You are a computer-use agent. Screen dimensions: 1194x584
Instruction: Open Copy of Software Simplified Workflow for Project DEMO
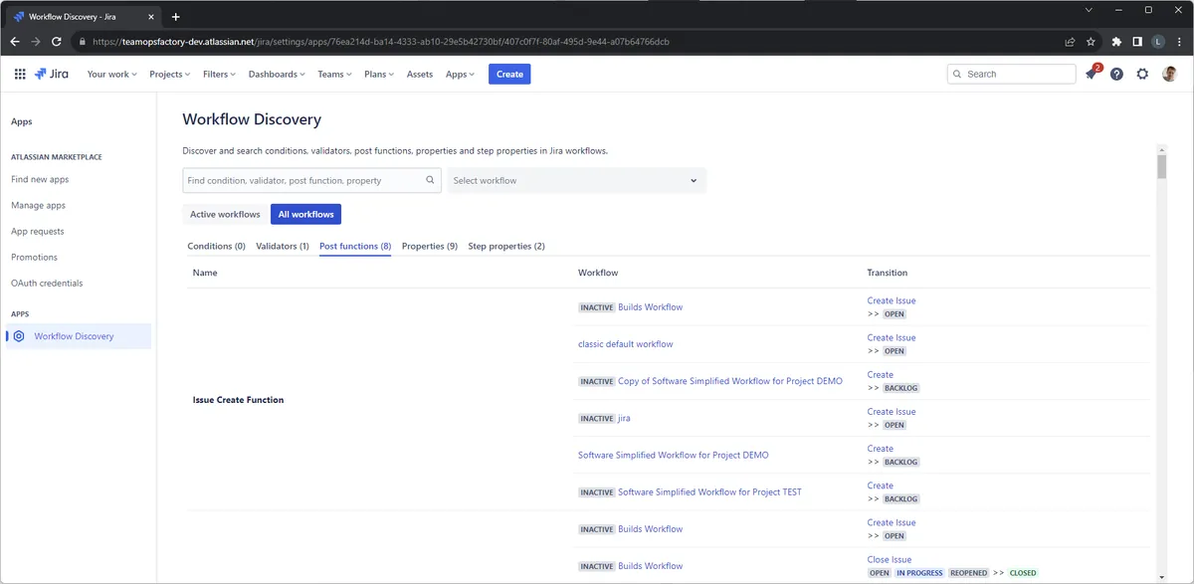(730, 381)
